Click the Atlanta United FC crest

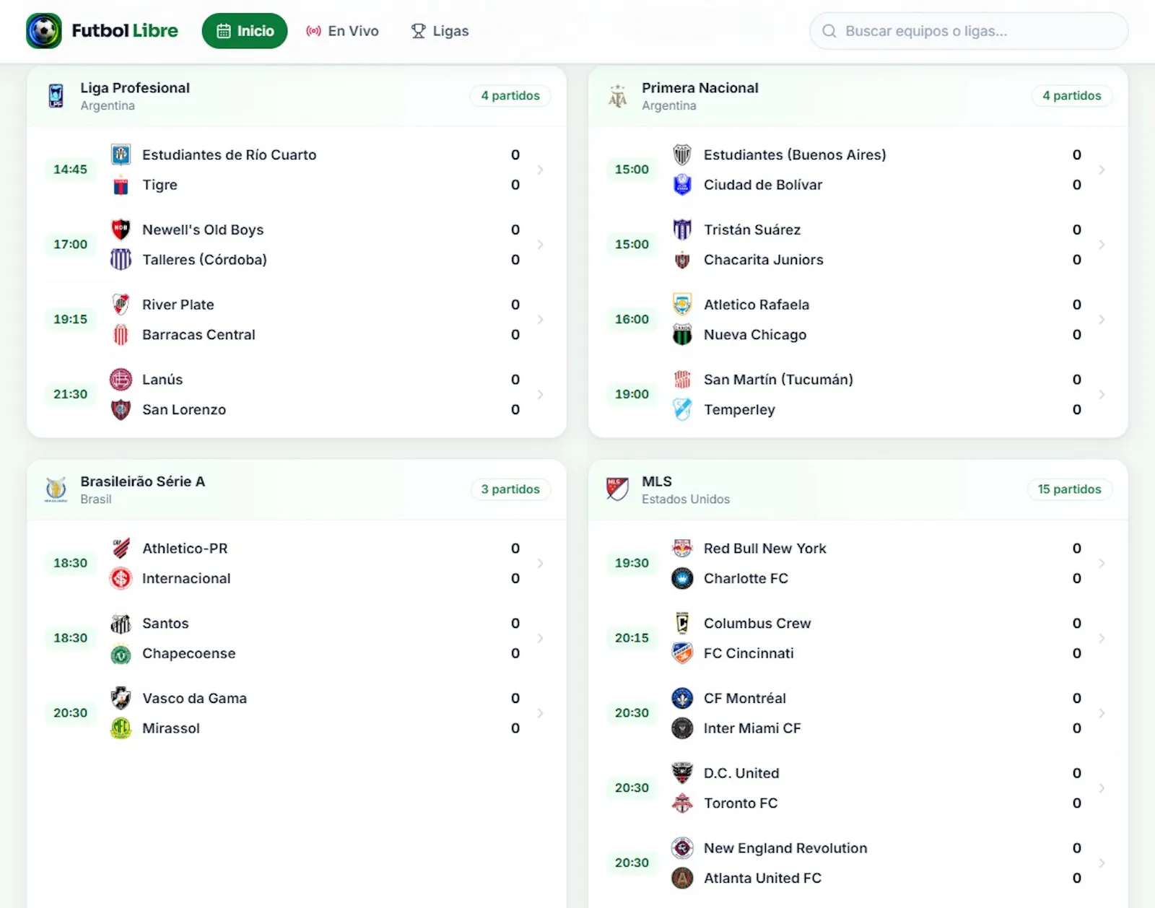tap(682, 878)
